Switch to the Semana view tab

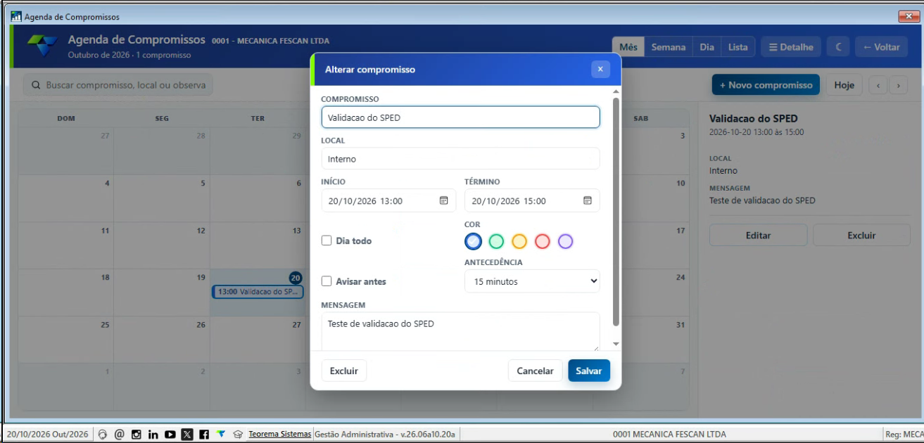click(x=669, y=47)
